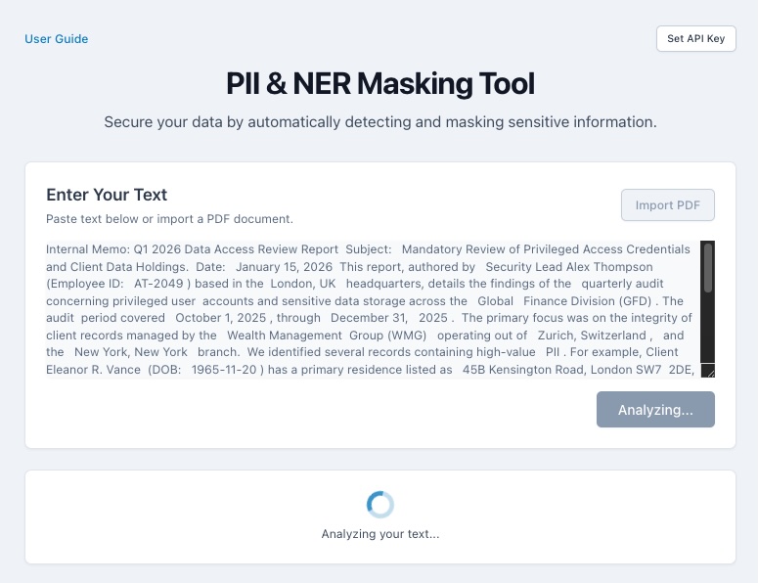Click Zurich, Switzerland in the memo text
This screenshot has width=758, height=583.
coord(592,335)
